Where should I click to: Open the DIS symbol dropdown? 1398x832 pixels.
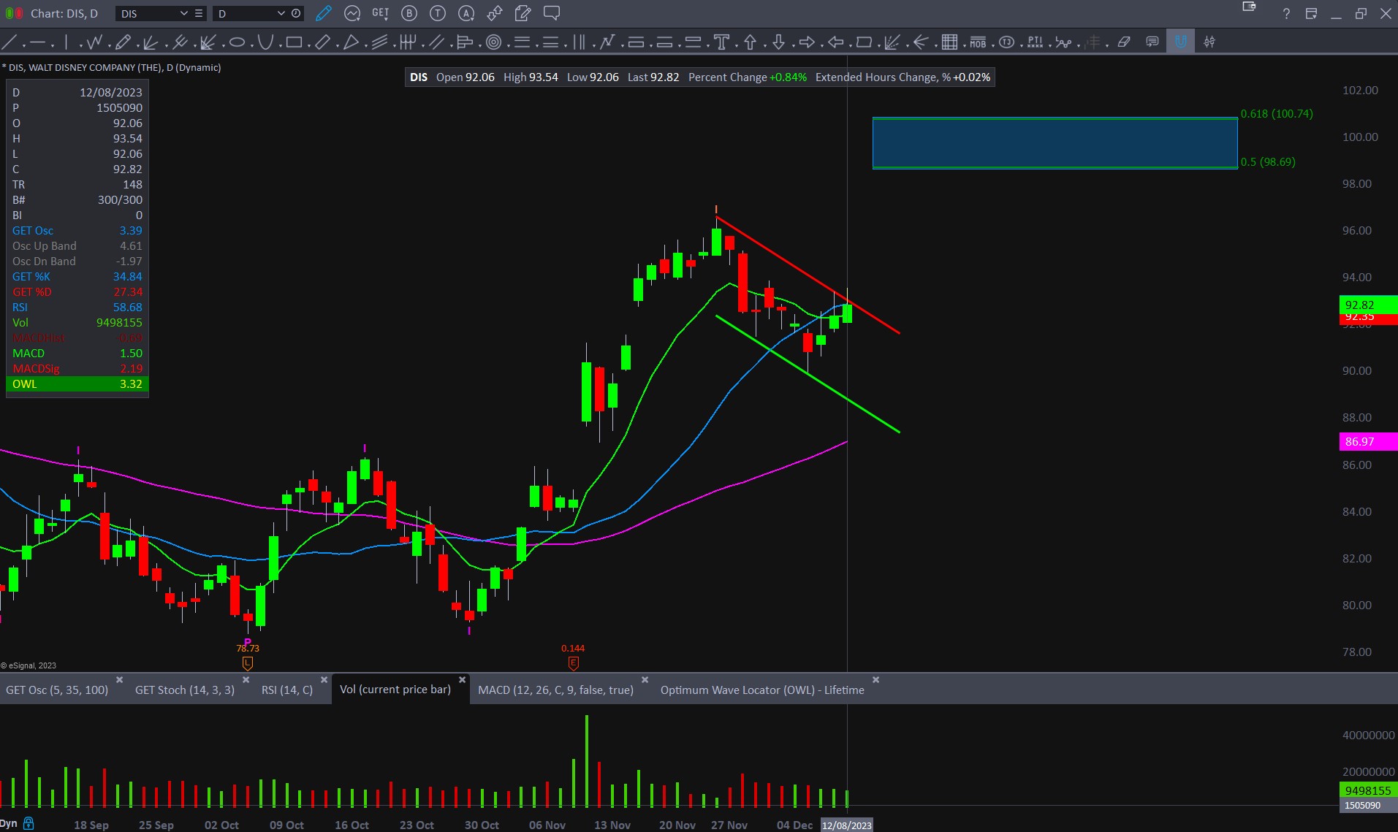[183, 14]
